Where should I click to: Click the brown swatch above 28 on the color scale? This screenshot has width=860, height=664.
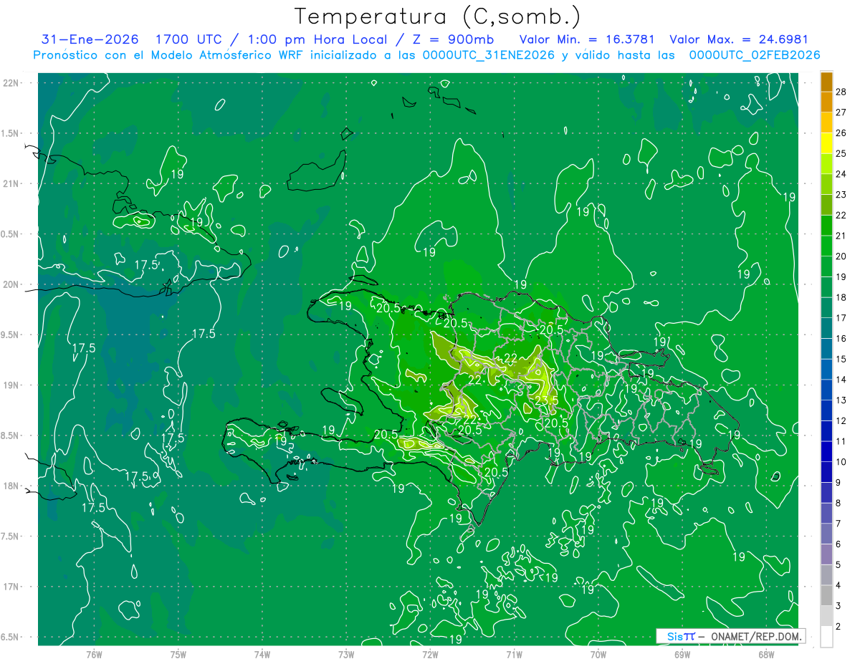point(826,82)
